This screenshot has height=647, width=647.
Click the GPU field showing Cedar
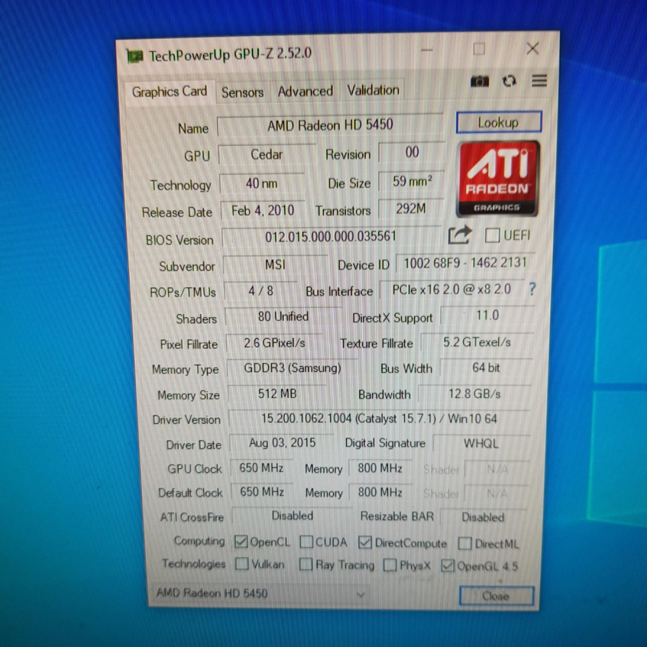point(267,154)
